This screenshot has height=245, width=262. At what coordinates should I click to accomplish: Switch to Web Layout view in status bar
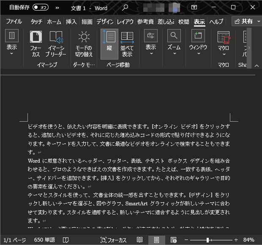click(x=173, y=240)
